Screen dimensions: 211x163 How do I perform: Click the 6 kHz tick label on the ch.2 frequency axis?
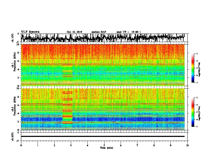coord(19,105)
